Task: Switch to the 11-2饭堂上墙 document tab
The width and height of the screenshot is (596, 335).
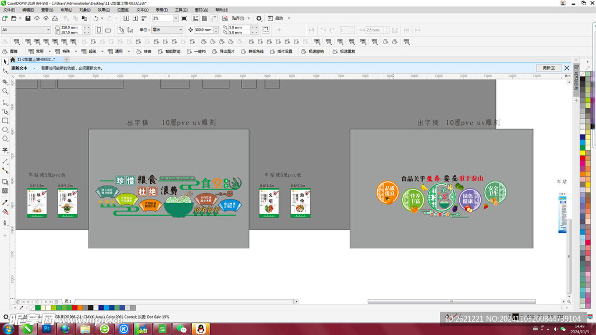Action: 36,60
